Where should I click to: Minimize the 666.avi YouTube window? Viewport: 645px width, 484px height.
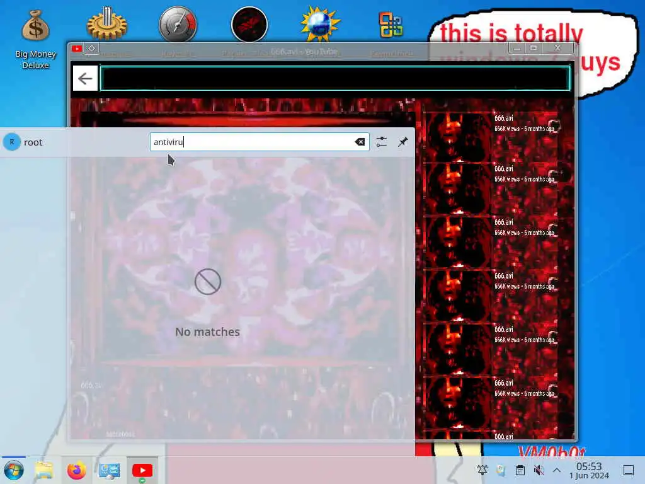tap(517, 49)
